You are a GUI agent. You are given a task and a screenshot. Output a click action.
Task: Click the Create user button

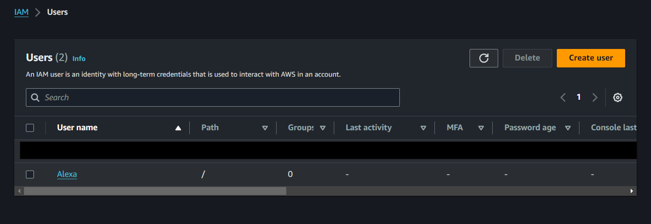[591, 58]
